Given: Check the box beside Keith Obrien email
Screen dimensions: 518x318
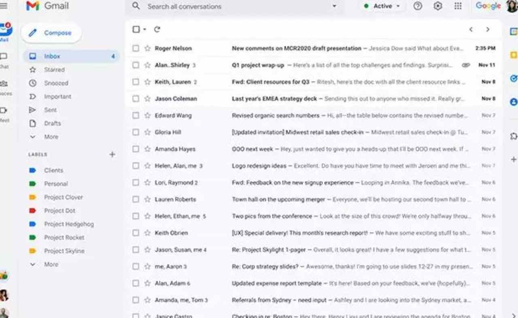Looking at the screenshot, I should click(x=136, y=233).
